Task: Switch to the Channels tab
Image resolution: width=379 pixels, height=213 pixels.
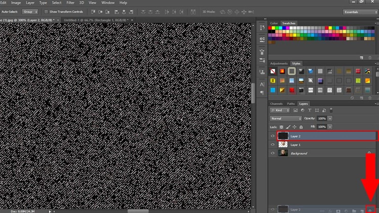Action: click(276, 104)
